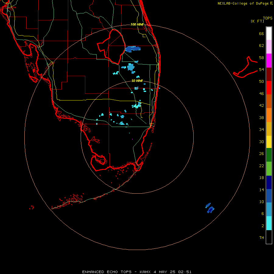Click the KAMX radar site identifier
The height and width of the screenshot is (274, 274).
click(146, 272)
